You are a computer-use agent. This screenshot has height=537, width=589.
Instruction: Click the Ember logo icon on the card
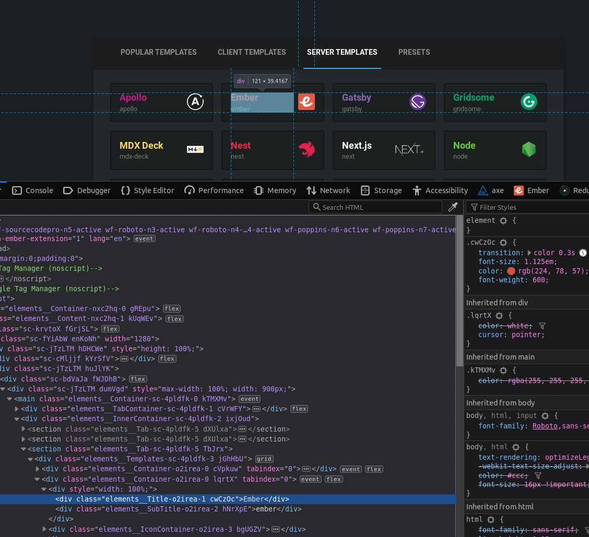[306, 102]
